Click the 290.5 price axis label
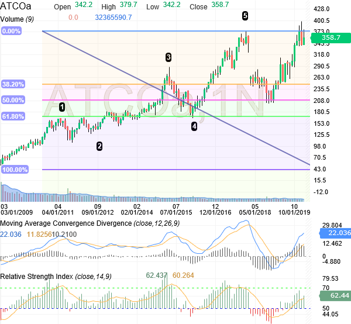Image resolution: width=351 pixels, height=324 pixels. coord(322,67)
